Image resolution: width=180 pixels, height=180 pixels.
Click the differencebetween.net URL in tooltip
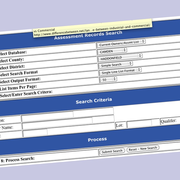pyautogui.click(x=92, y=30)
